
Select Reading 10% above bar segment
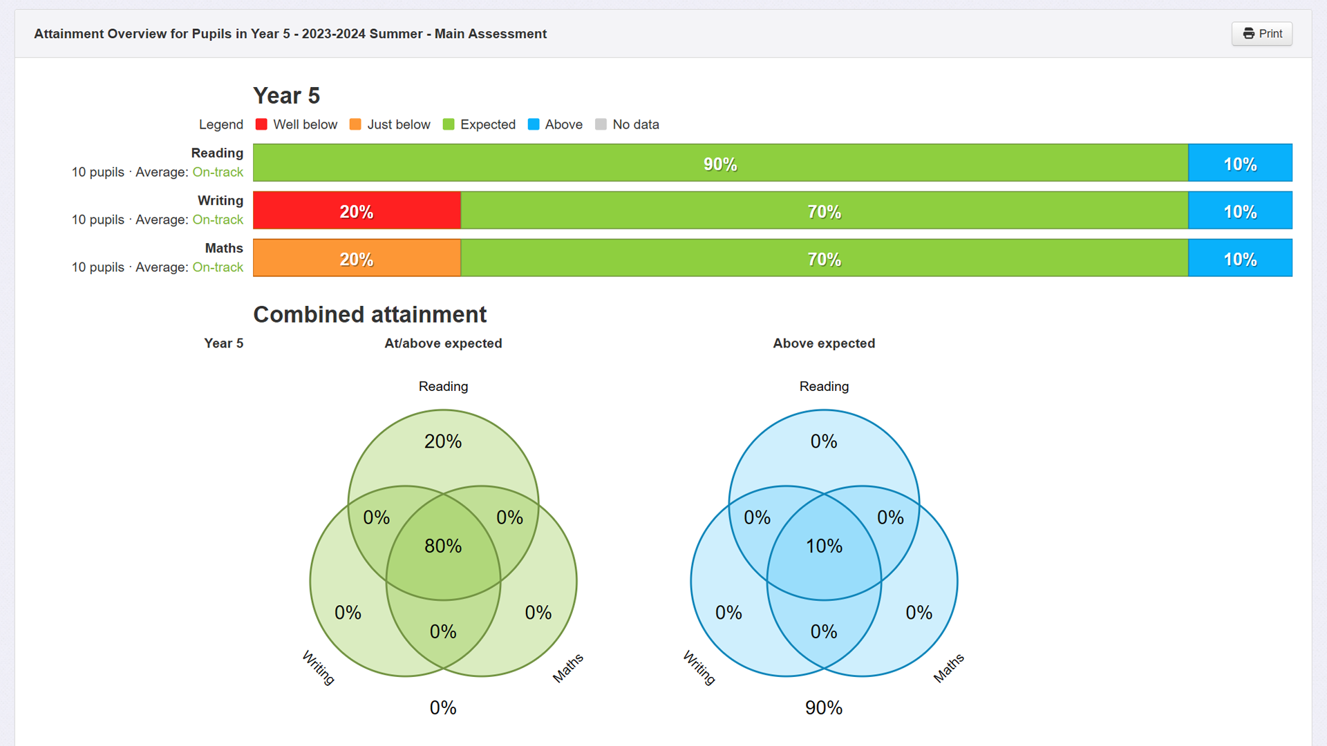click(1240, 163)
